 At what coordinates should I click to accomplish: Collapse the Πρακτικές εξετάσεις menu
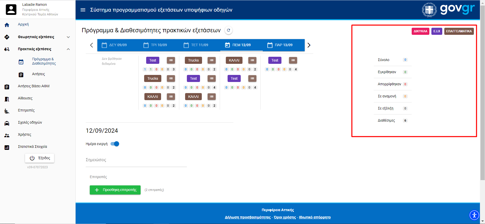68,49
